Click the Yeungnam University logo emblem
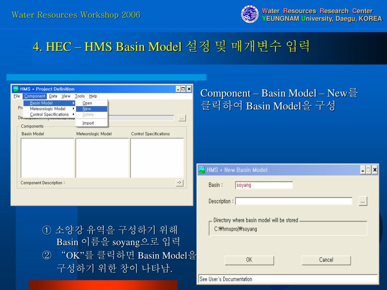 (250, 14)
